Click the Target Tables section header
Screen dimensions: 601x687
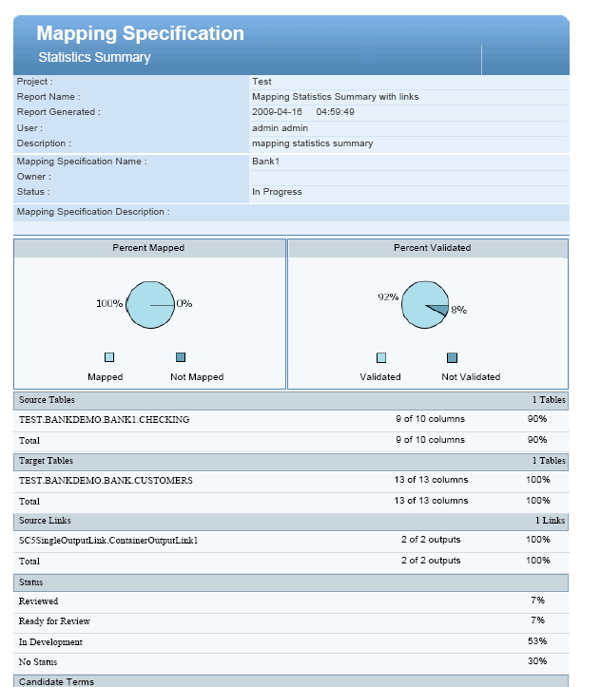[x=47, y=461]
